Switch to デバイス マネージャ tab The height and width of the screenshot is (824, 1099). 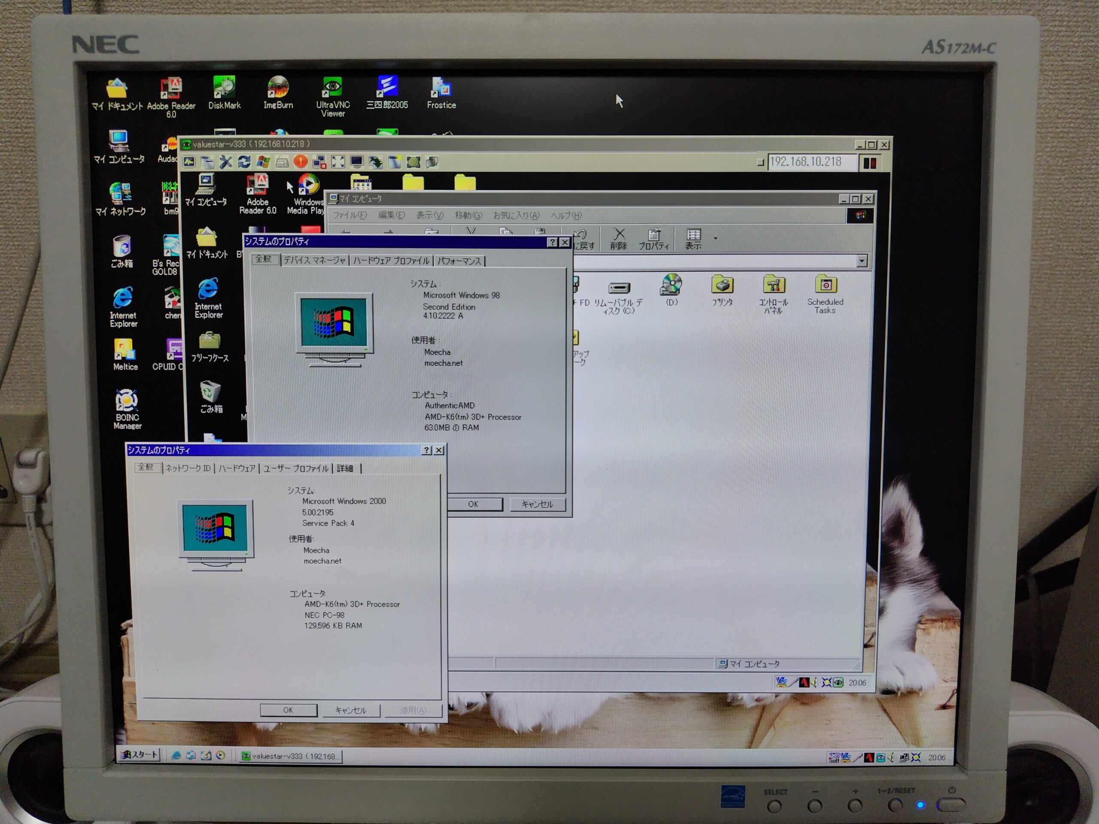pos(315,260)
